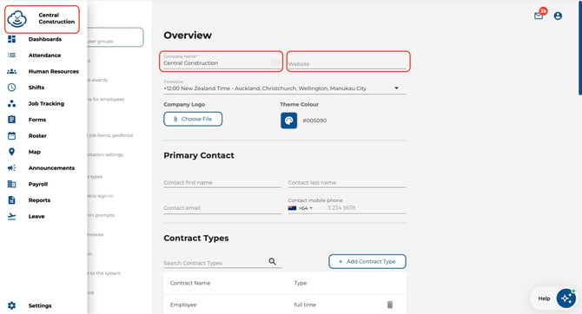This screenshot has height=314, width=582.
Task: Open Human Resources section
Action: [x=54, y=71]
